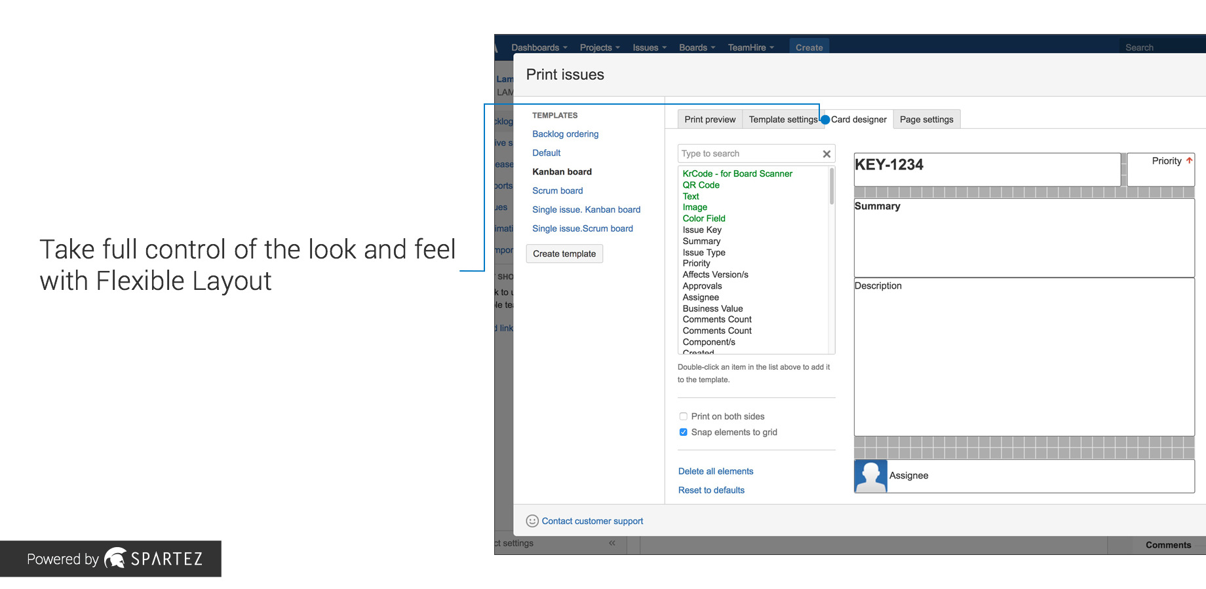Open Single issue.Scrum board template
Screen dimensions: 1206x589
point(583,229)
